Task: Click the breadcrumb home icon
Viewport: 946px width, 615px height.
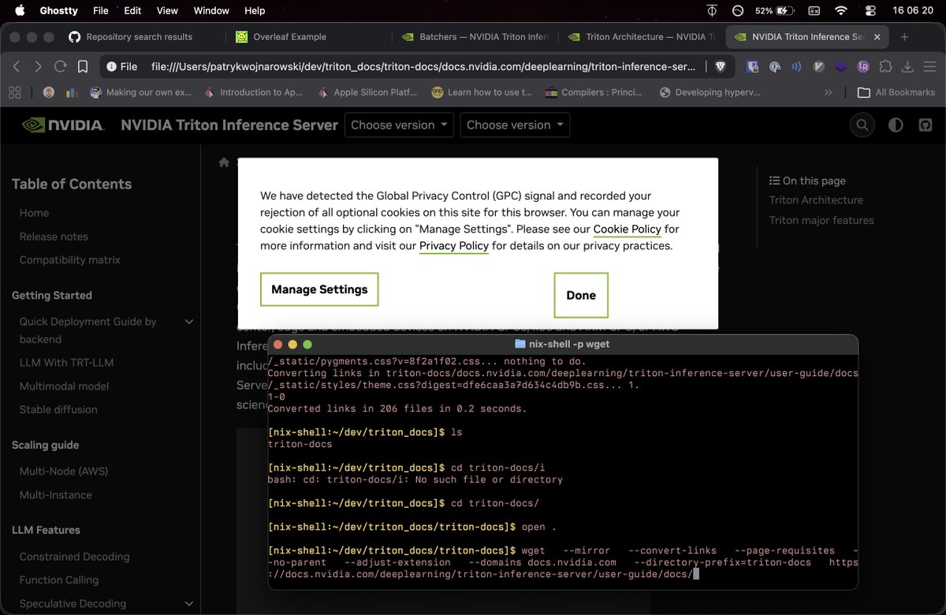Action: click(x=224, y=162)
